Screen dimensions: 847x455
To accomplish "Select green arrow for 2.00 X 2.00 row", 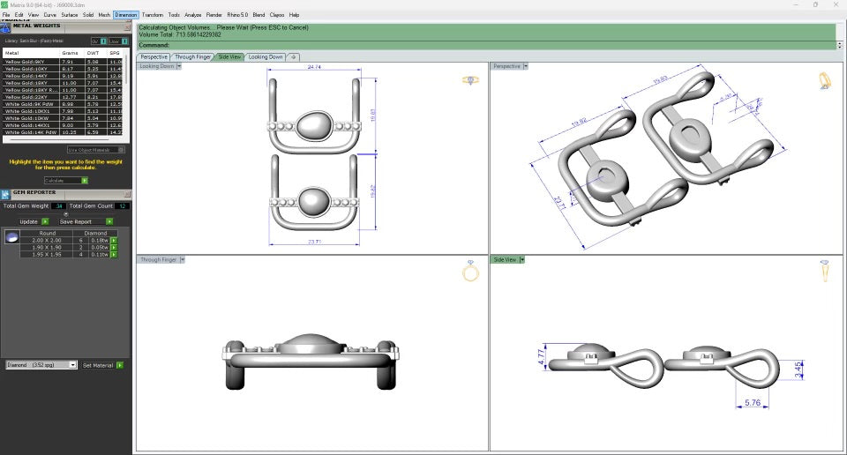I will (113, 240).
